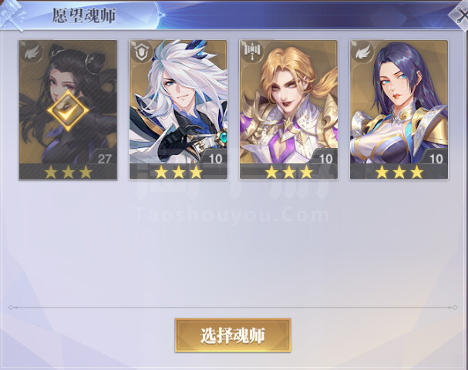The image size is (468, 370).
Task: Click level 10 badge on the blonde card
Action: [x=325, y=159]
